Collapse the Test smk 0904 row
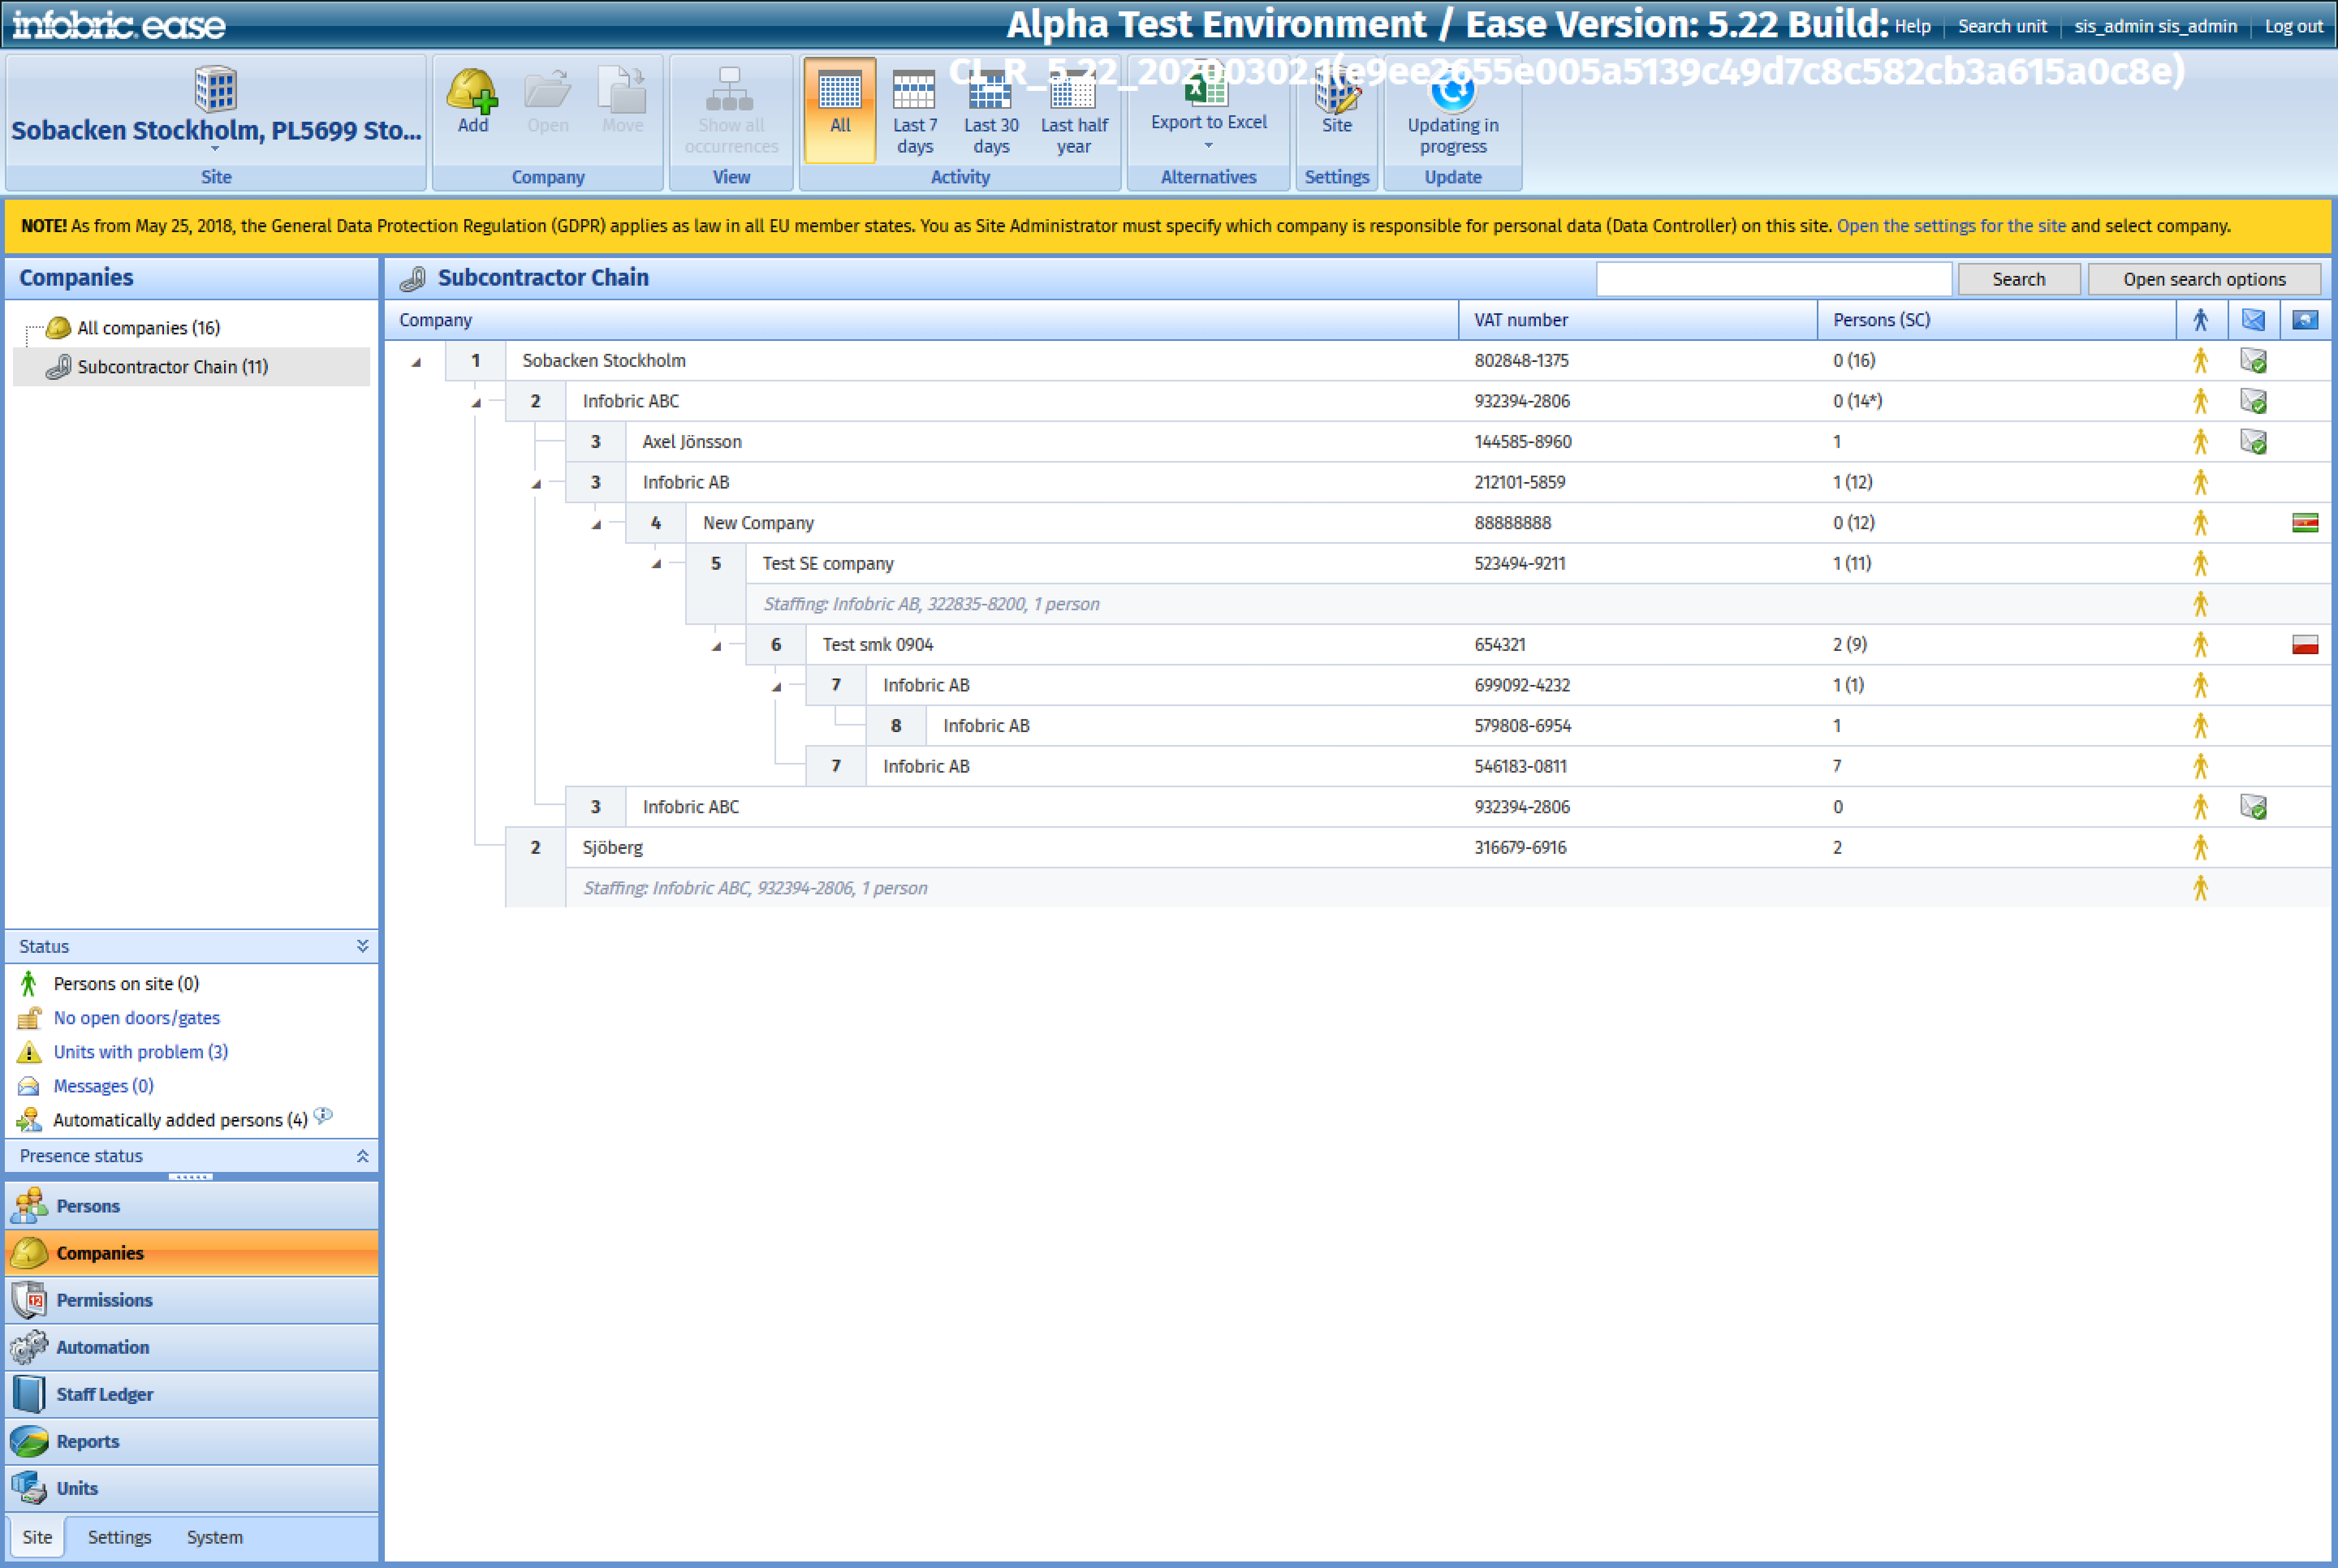This screenshot has width=2338, height=1568. (716, 646)
